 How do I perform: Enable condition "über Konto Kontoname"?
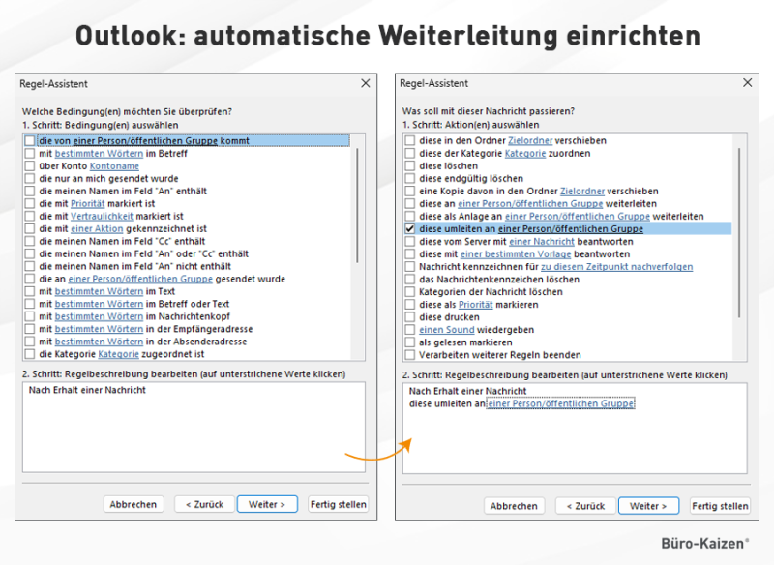click(29, 166)
